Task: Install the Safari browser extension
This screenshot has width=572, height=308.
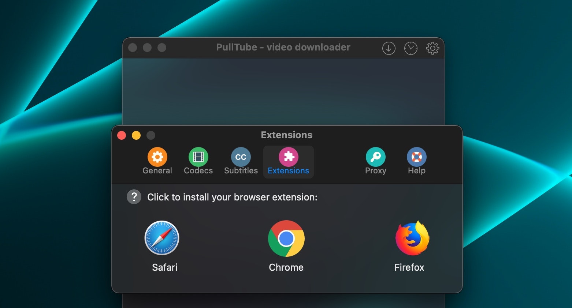Action: tap(162, 238)
